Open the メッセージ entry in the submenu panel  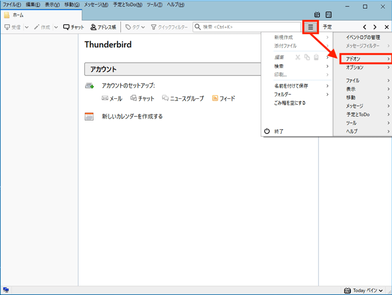point(363,106)
